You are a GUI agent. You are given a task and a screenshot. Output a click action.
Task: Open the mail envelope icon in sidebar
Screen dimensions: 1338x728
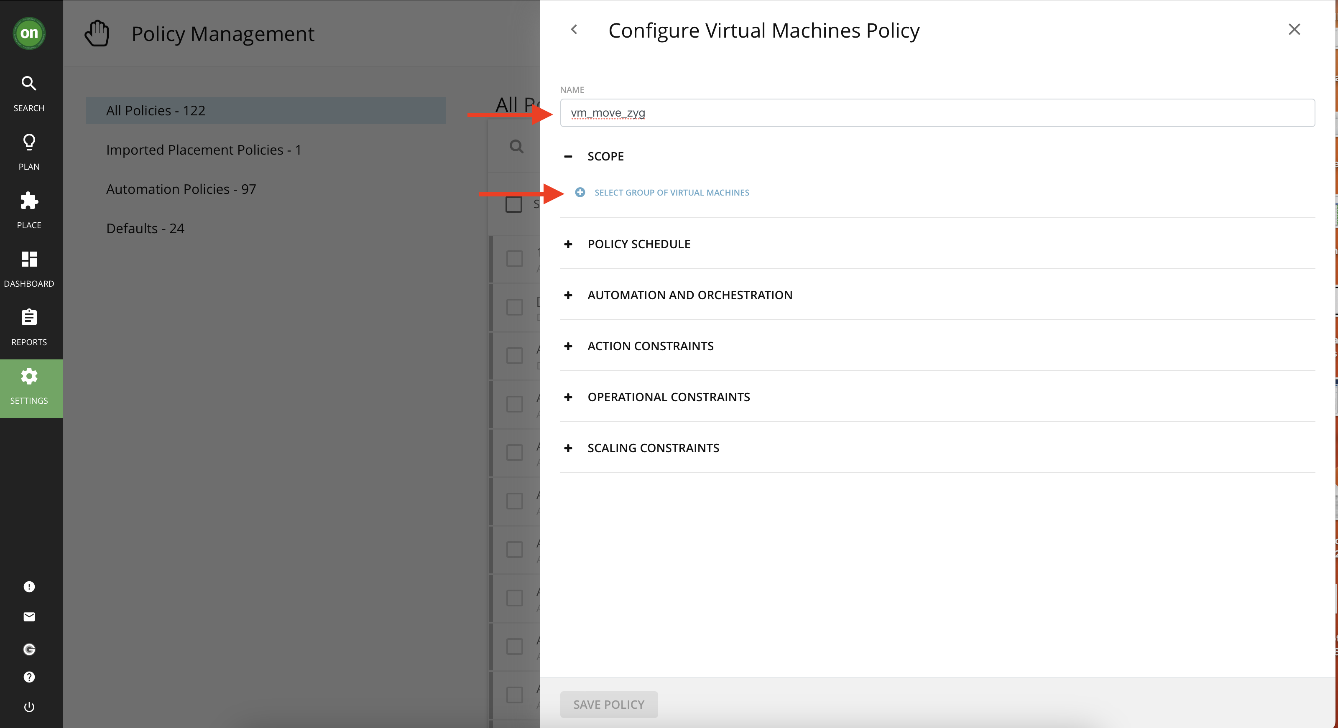[x=29, y=616]
